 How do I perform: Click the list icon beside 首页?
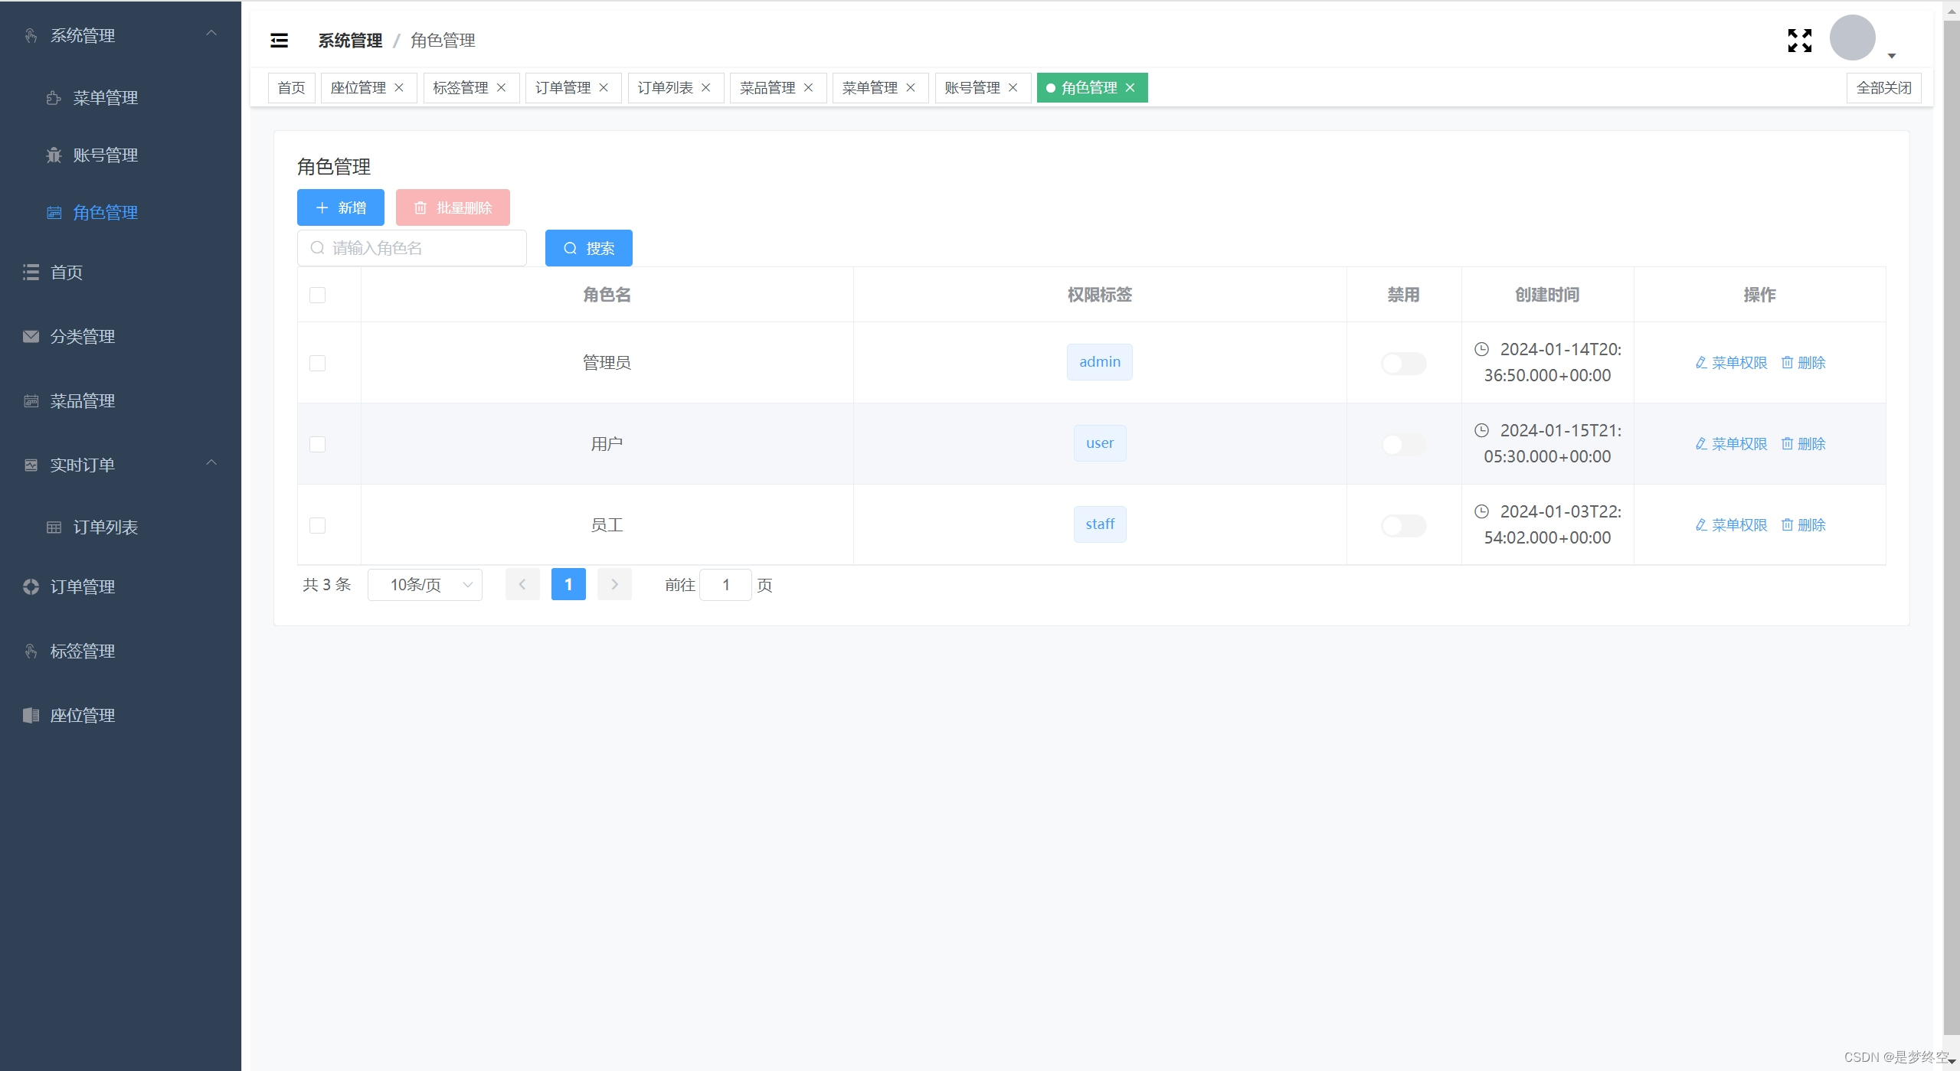click(31, 273)
